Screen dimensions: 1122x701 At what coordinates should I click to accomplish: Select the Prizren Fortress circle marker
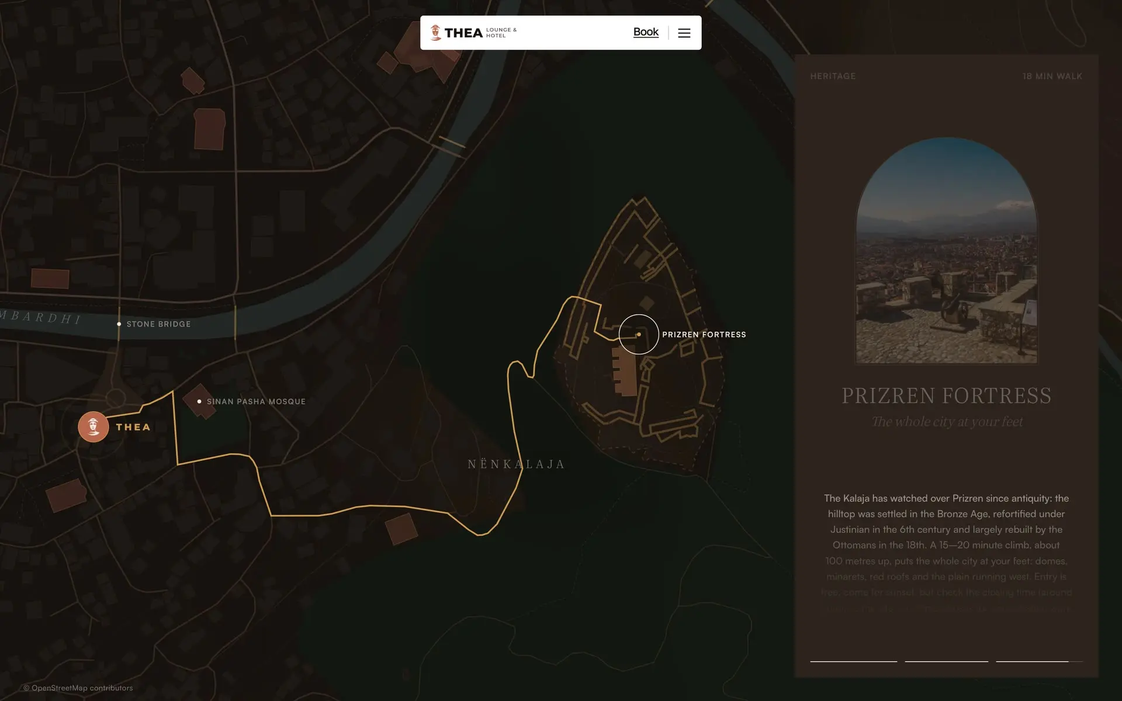[639, 334]
